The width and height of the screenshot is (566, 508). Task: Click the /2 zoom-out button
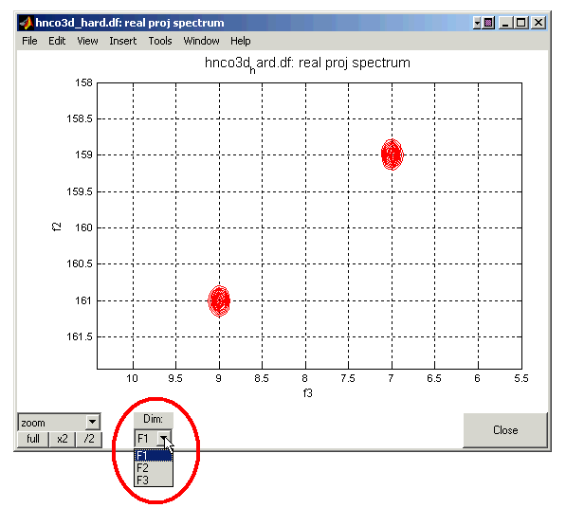pyautogui.click(x=89, y=439)
